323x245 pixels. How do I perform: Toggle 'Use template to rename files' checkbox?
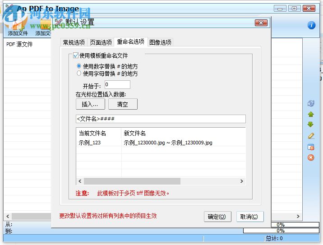tap(76, 55)
